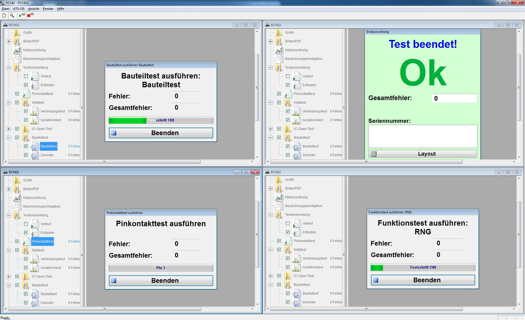Expand Bilder/PDF node in RST401 window
This screenshot has width=525, height=320.
pyautogui.click(x=8, y=189)
